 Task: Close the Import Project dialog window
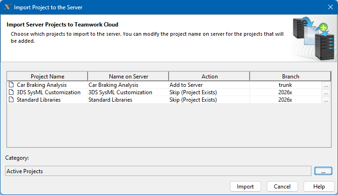tap(327, 7)
